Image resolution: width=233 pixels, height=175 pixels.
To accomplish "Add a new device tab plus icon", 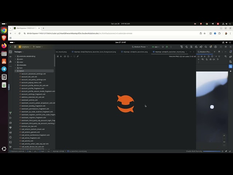I will pyautogui.click(x=214, y=52).
